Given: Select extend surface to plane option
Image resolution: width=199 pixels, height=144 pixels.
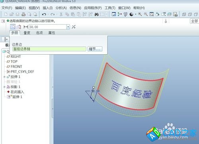Looking at the screenshot, I should coord(19,27).
